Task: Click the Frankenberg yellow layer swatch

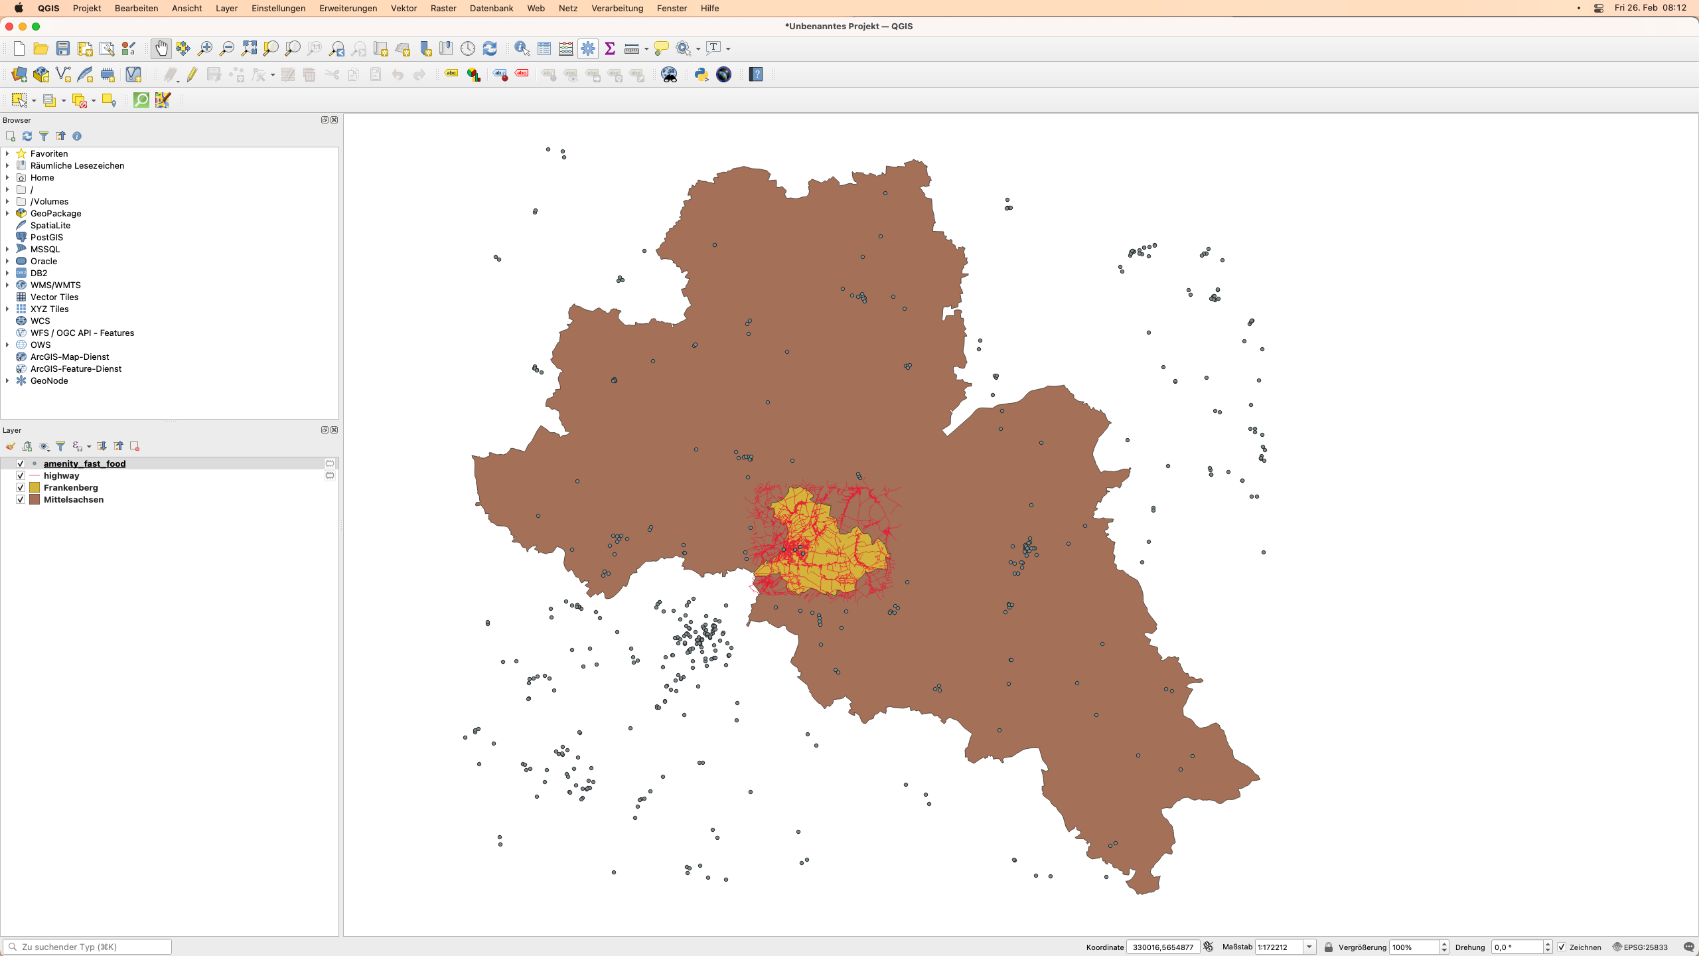Action: click(x=35, y=487)
